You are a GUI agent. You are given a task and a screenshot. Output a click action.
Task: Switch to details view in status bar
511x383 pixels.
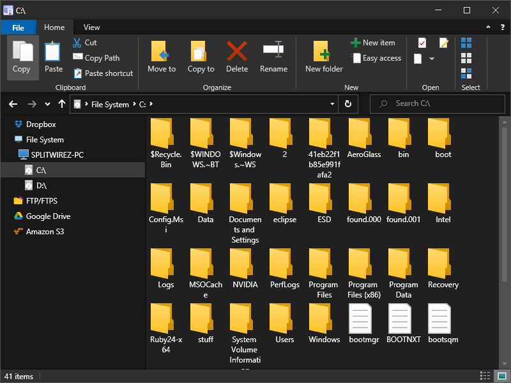485,376
